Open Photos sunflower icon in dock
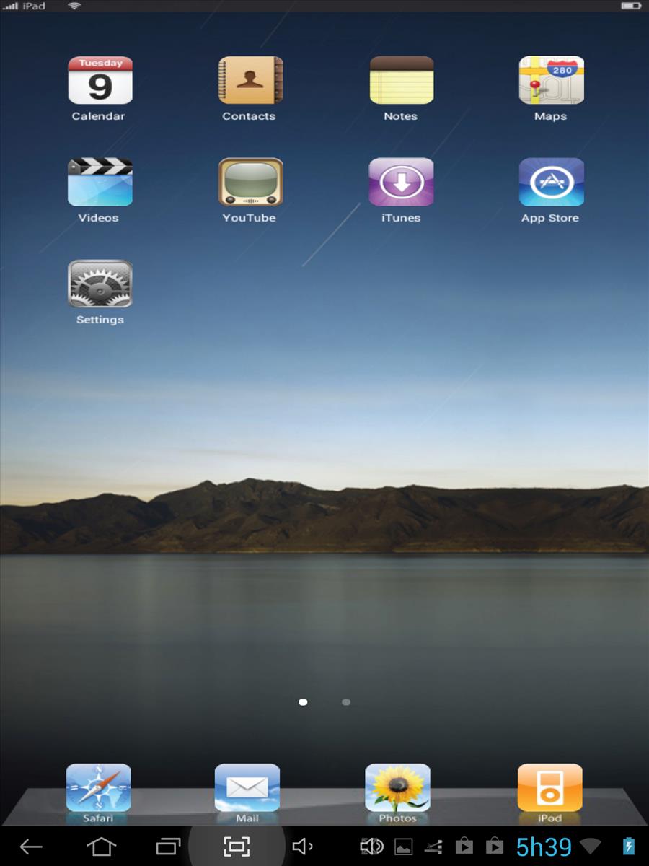 point(398,789)
